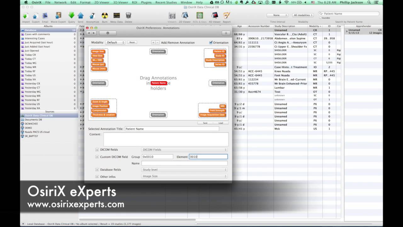Viewport: 403px width, 227px height.
Task: Open the Plugins menu
Action: tap(146, 2)
